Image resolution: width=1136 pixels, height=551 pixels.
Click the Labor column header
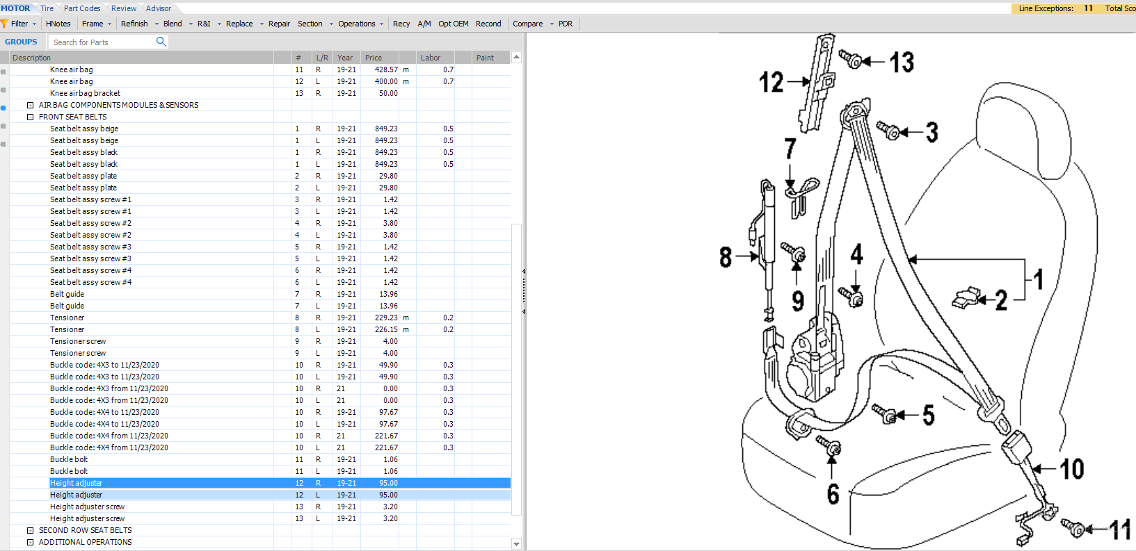tap(435, 58)
